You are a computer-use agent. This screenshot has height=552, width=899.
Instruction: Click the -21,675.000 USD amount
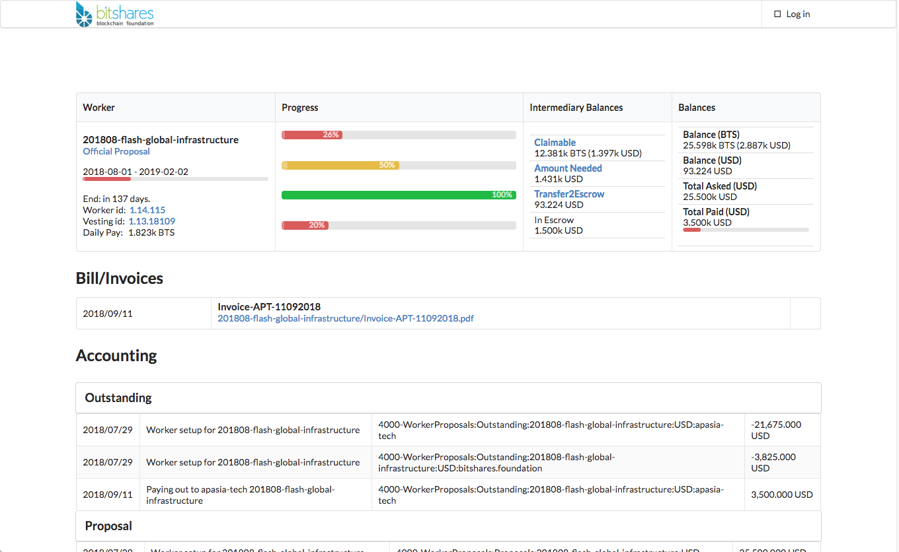click(x=777, y=430)
